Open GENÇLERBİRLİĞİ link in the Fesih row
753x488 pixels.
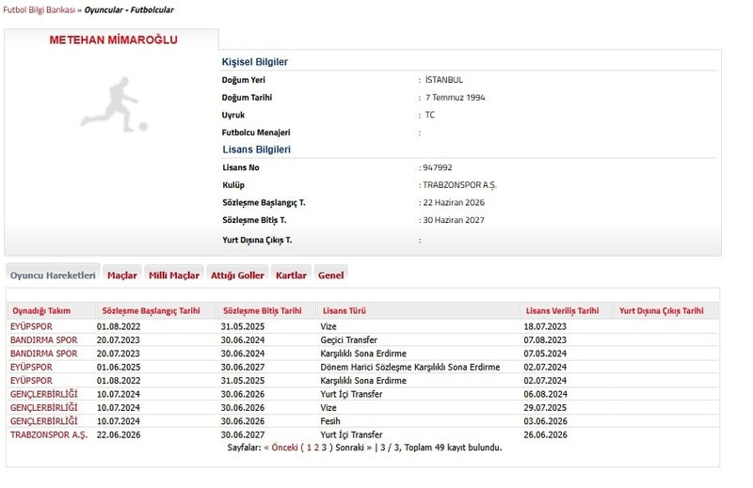point(43,421)
